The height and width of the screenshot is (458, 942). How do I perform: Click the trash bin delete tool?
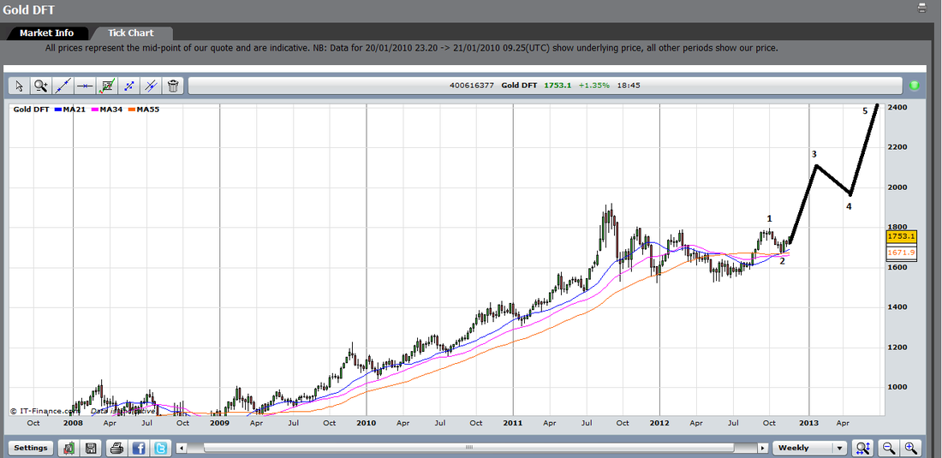tap(173, 86)
